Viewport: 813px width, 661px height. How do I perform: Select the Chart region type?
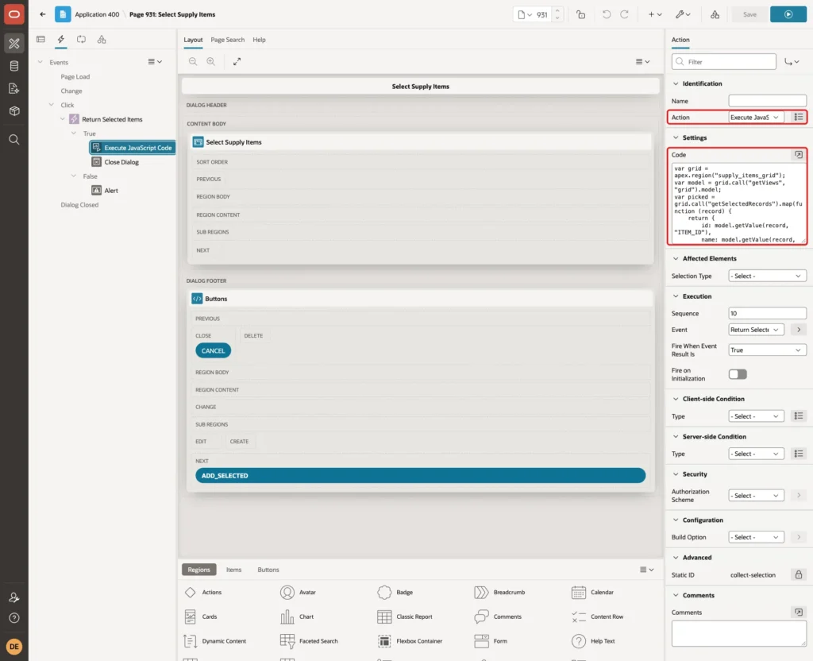pos(297,617)
